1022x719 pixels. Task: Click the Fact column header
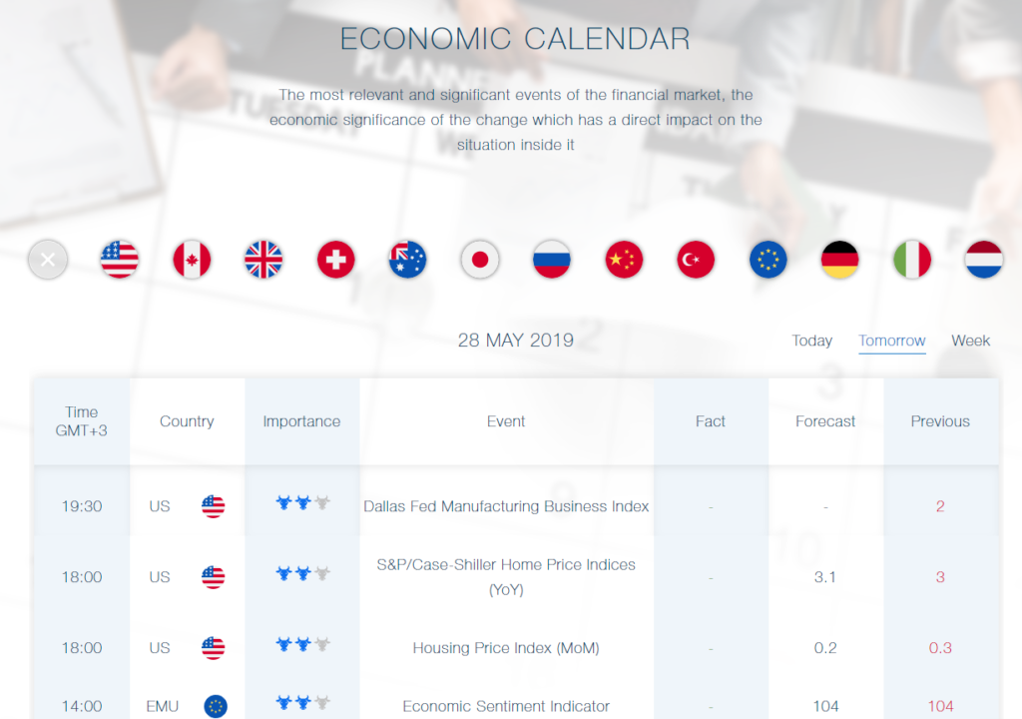point(711,421)
